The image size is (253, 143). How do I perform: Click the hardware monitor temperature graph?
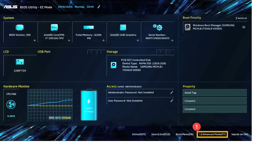(x=50, y=105)
